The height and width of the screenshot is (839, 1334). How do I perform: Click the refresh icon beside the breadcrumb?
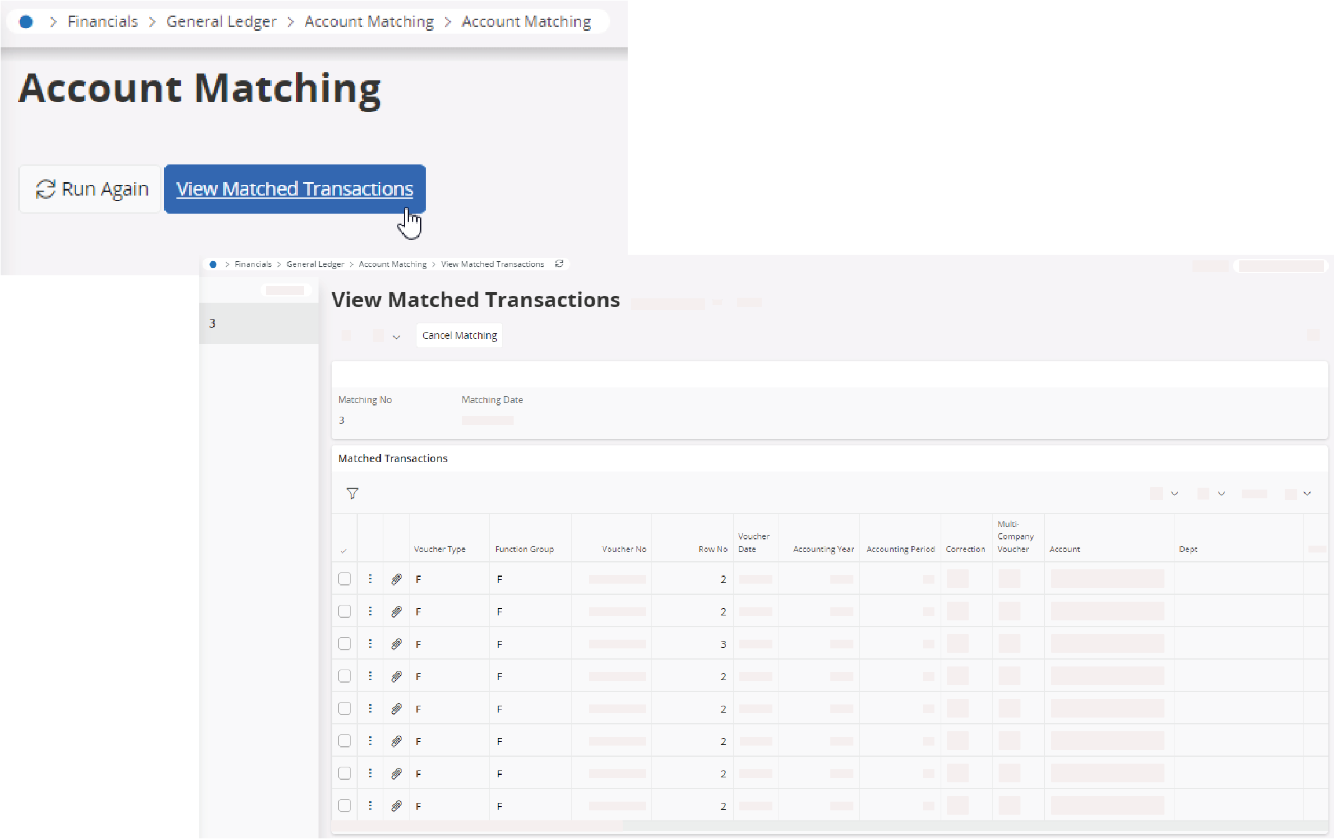click(x=559, y=264)
